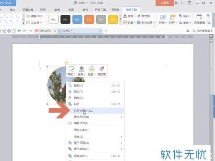The height and width of the screenshot is (161, 215).
Task: Open the View (视图) ribbon tab
Action: [x=71, y=10]
